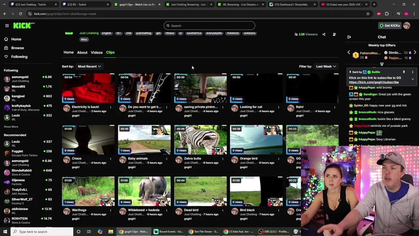Open Windows Start menu
The width and height of the screenshot is (419, 236).
tap(5, 232)
